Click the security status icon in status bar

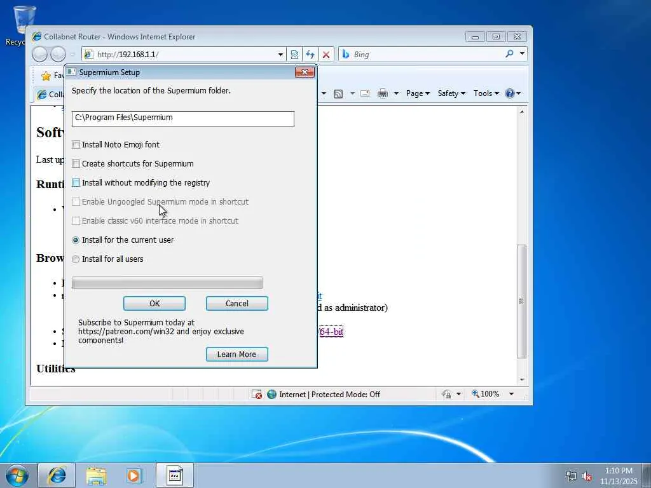pos(447,394)
